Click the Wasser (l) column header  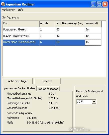click(93, 24)
